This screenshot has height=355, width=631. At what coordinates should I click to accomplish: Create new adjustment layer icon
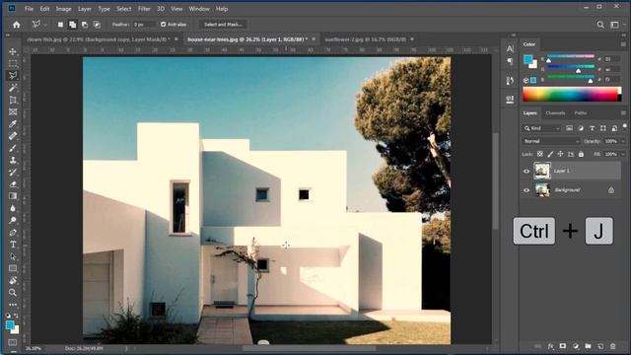pos(576,346)
